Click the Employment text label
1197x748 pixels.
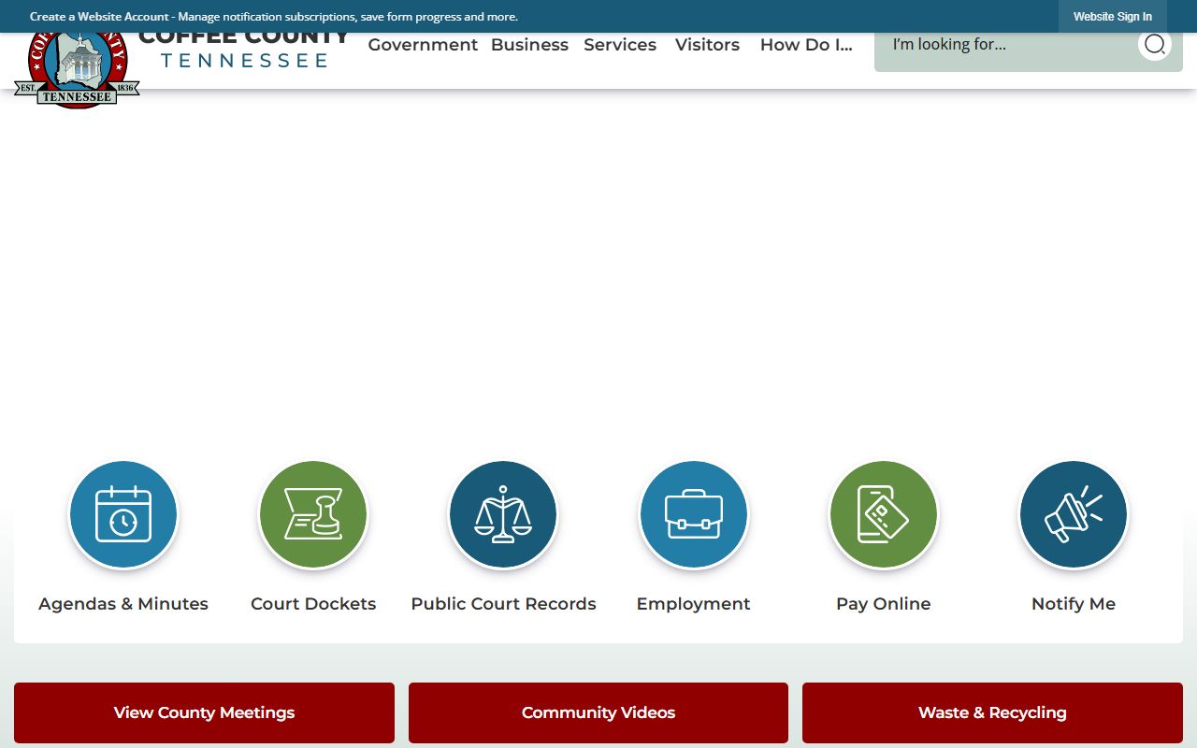694,604
